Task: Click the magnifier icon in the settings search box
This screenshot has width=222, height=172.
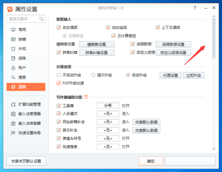Action: coord(41,19)
